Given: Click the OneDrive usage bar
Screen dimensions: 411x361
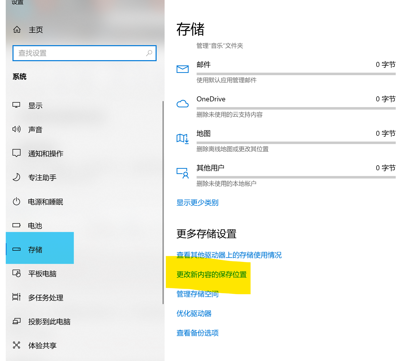Looking at the screenshot, I should click(x=296, y=108).
